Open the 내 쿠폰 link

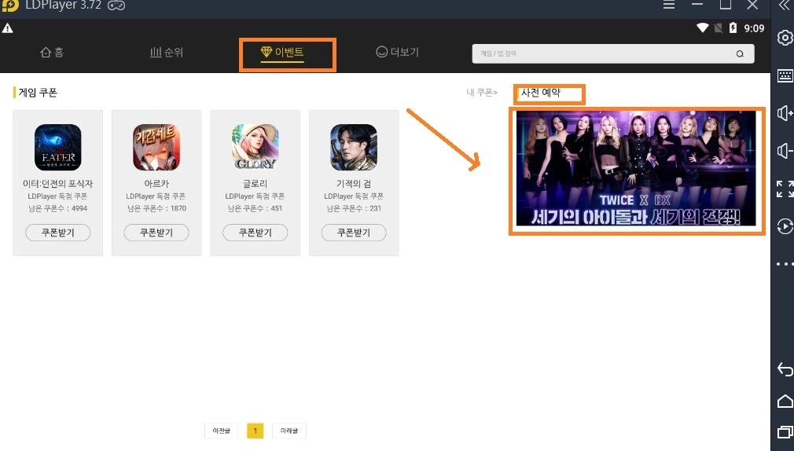(482, 92)
